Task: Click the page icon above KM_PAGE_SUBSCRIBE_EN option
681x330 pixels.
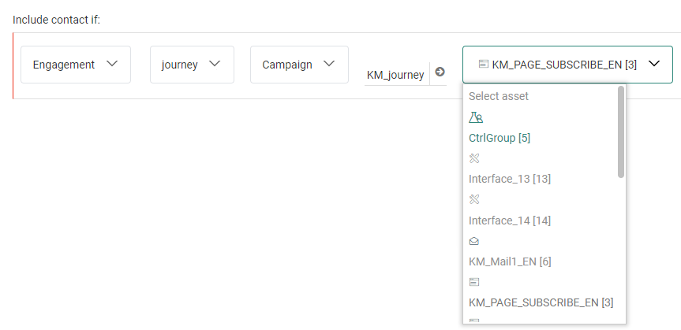Action: (x=474, y=281)
